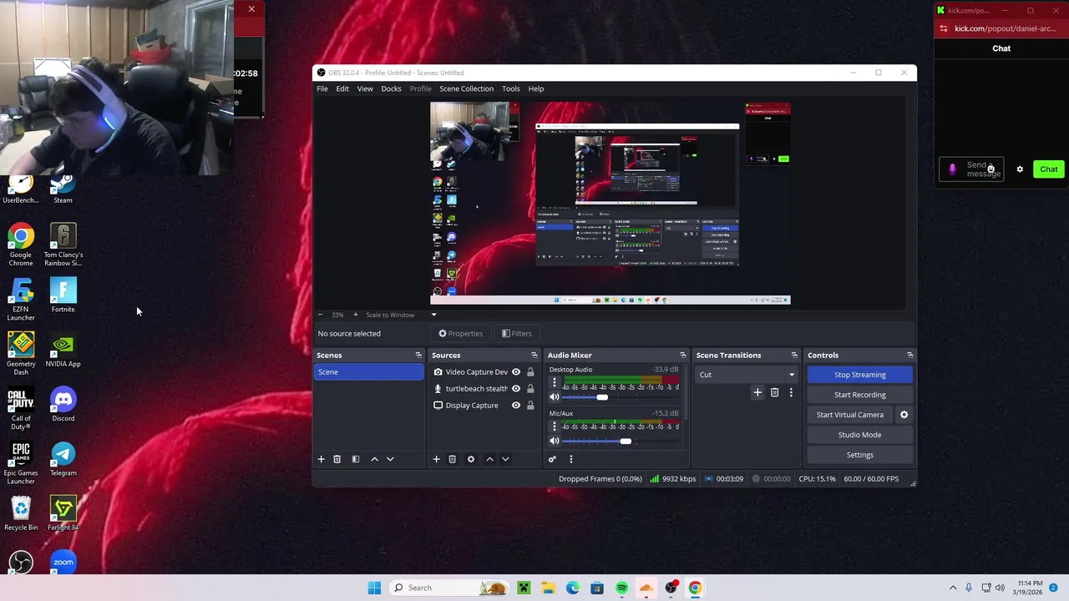Open virtual camera settings gear icon

[x=904, y=415]
